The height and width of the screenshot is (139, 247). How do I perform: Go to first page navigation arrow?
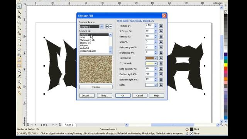click(x=32, y=125)
